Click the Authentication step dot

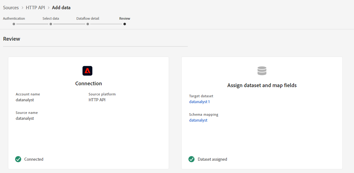[x=14, y=24]
